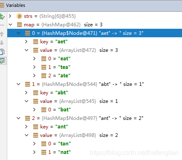Click the field icon beside "tan"

(x=44, y=144)
